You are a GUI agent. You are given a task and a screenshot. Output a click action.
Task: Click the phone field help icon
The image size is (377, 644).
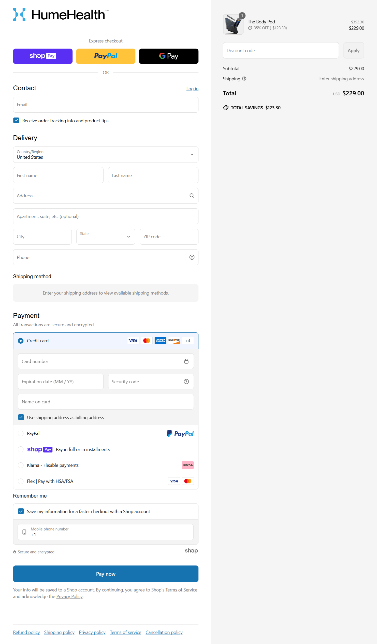192,257
